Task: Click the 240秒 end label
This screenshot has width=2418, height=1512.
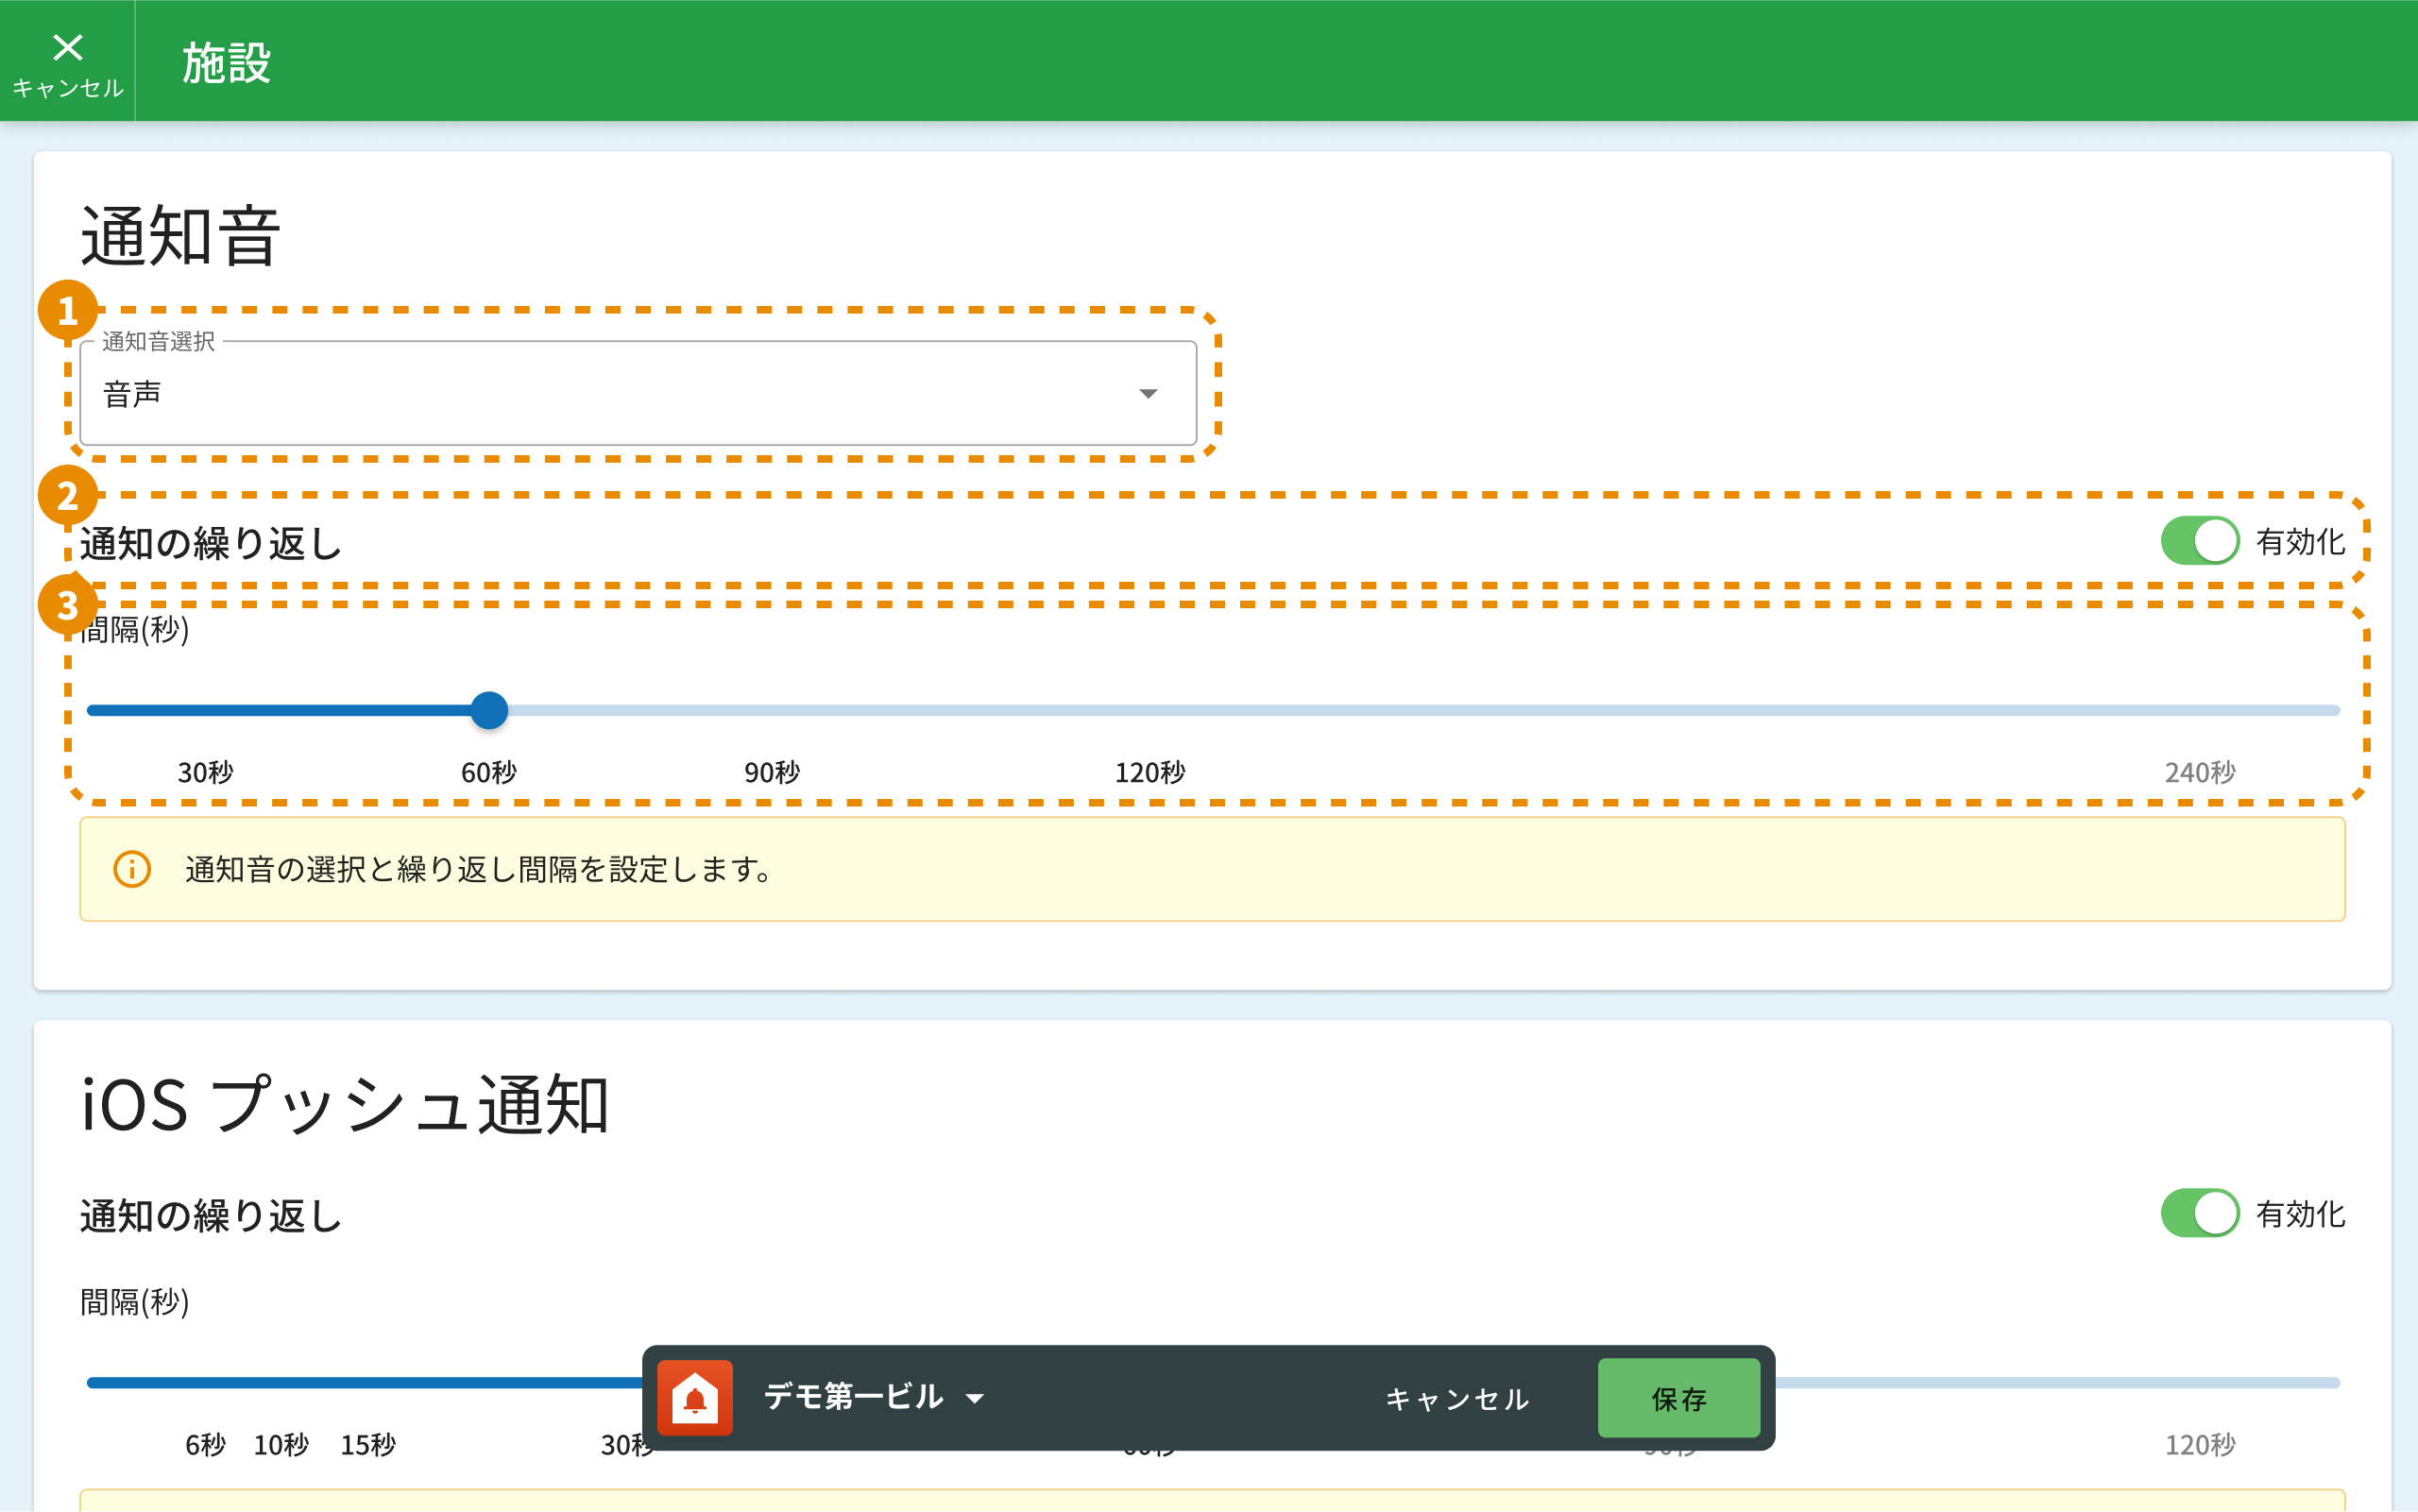Action: point(2199,772)
